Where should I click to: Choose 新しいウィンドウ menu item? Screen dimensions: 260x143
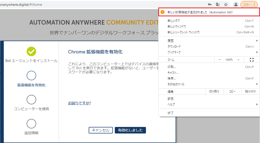tap(209, 27)
